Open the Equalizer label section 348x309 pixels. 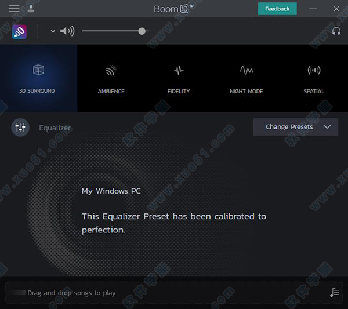54,127
